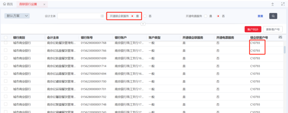
Task: Click the red 账户同步 button
Action: [x=253, y=29]
